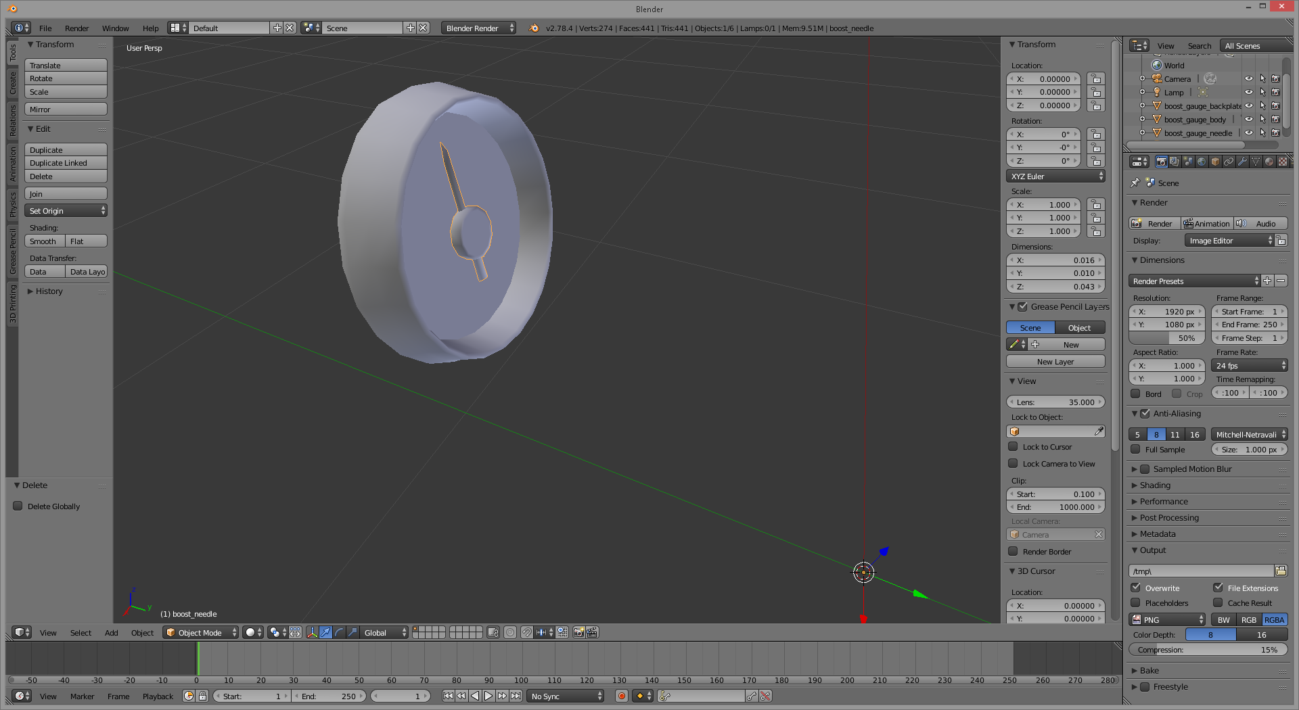The image size is (1299, 710).
Task: Click the record auto-keyframe button
Action: click(x=622, y=696)
